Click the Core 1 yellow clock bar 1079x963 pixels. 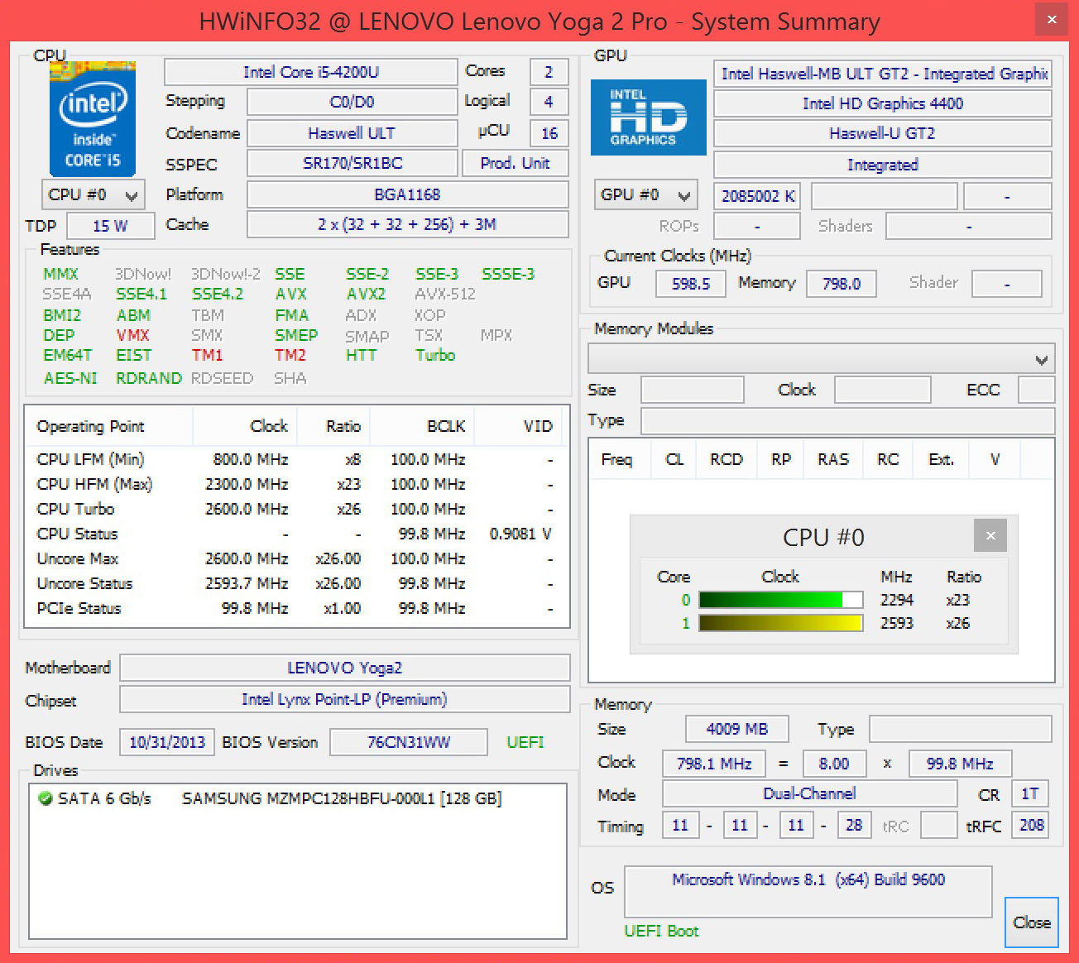(780, 623)
